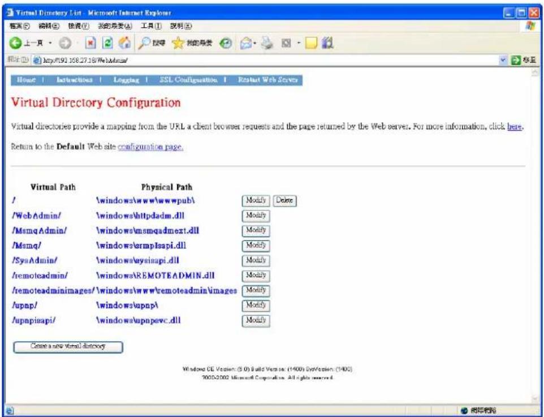Open the Tools menu (工具)

(x=151, y=26)
